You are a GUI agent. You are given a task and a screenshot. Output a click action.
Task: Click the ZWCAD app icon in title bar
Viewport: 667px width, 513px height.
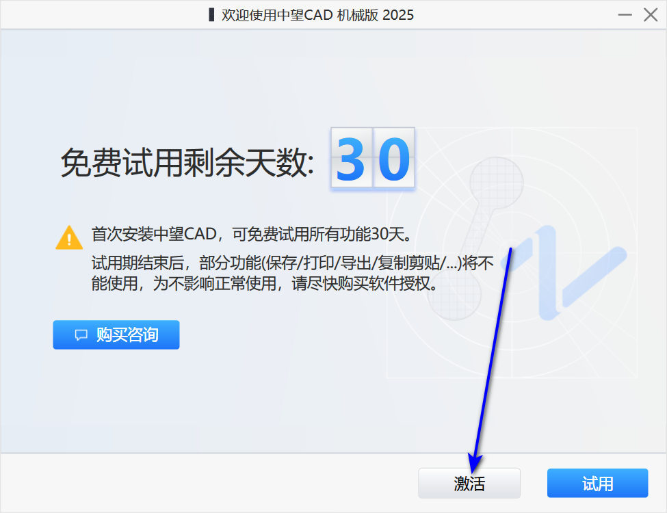tap(211, 15)
